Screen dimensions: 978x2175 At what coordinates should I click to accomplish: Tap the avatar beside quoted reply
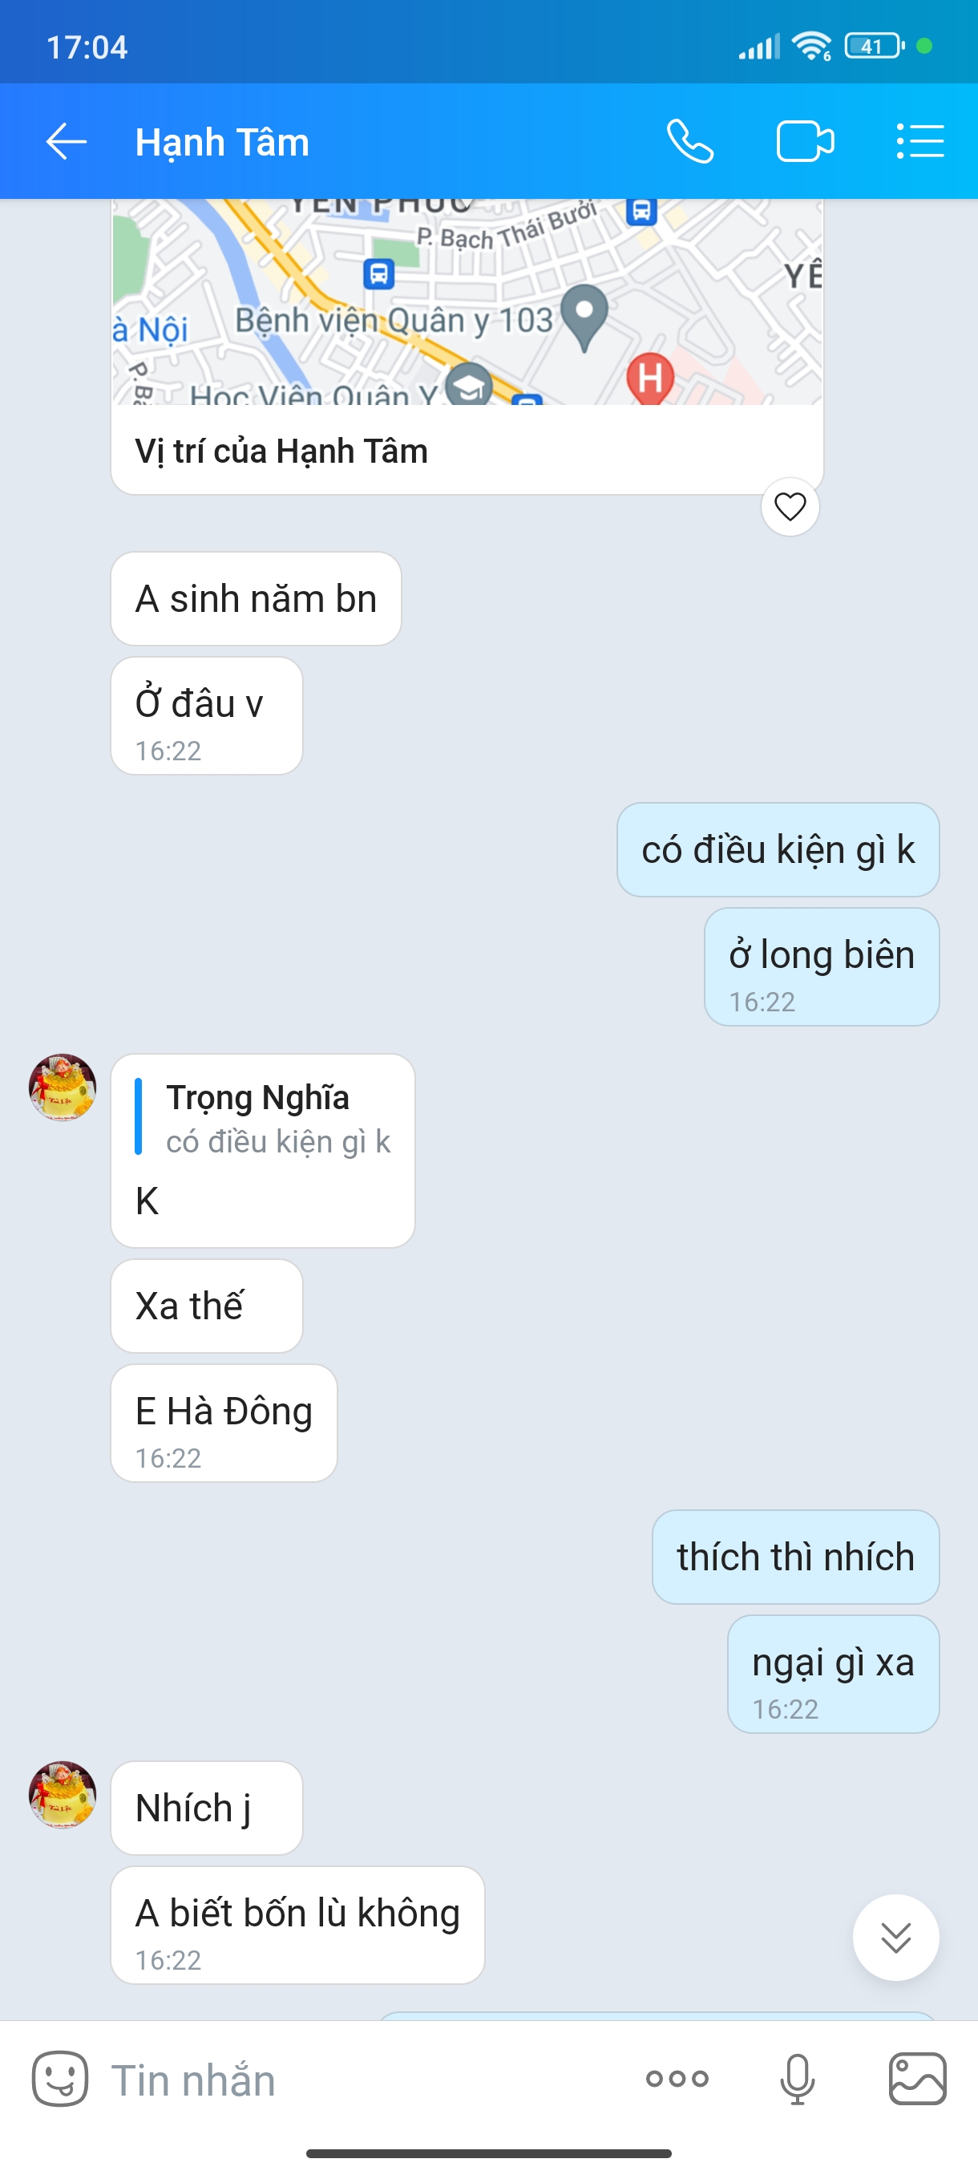63,1087
